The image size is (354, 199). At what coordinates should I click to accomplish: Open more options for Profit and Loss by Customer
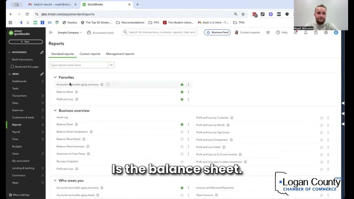pos(328,118)
